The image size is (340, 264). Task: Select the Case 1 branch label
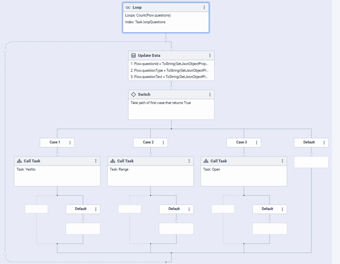pos(54,142)
